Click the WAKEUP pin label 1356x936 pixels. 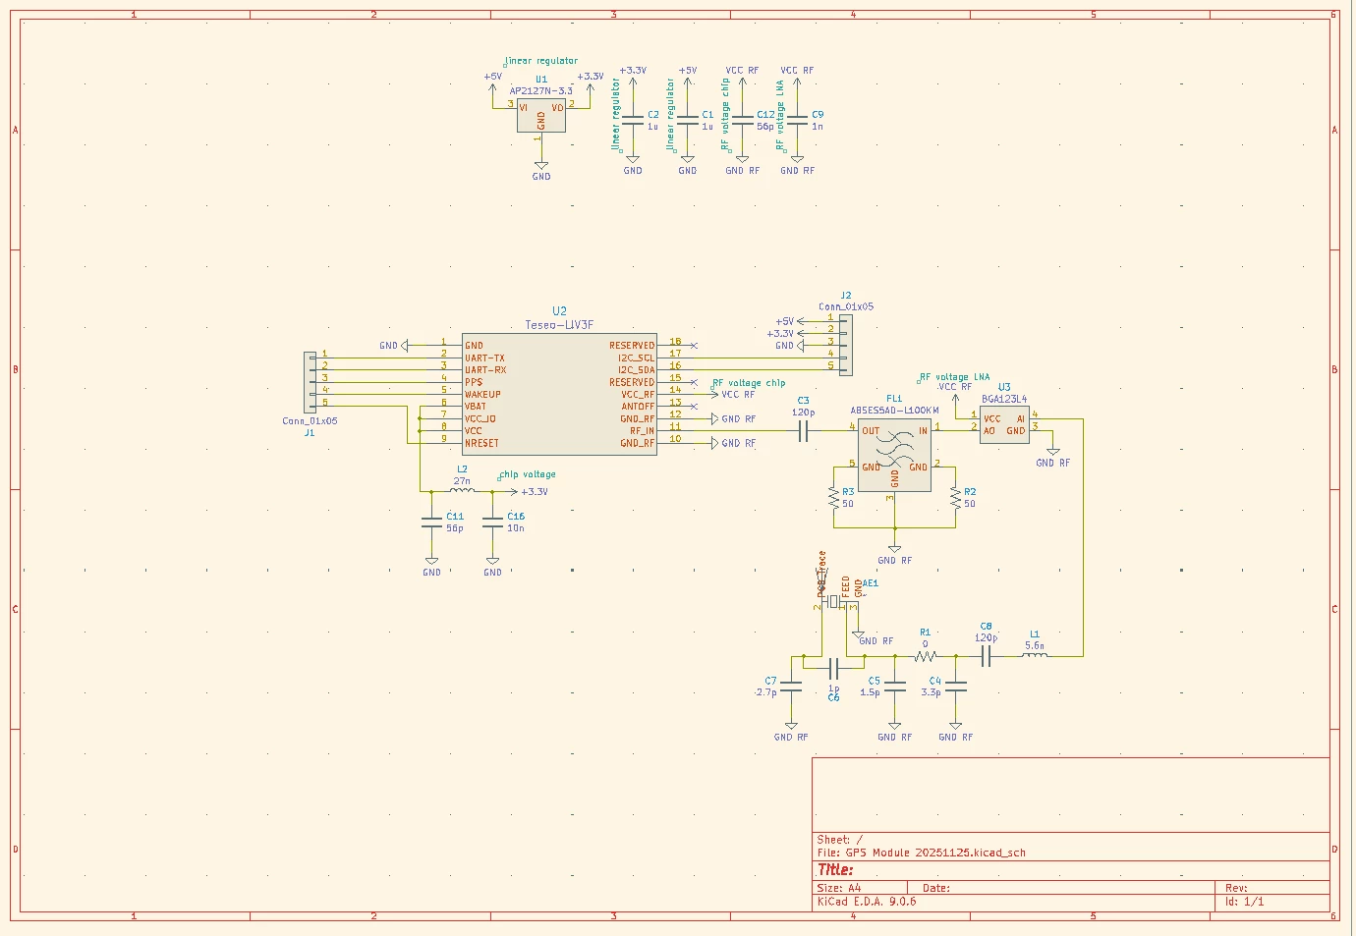pos(482,395)
